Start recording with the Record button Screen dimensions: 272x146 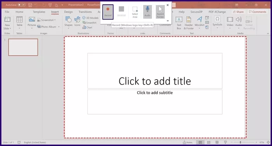coord(108,12)
